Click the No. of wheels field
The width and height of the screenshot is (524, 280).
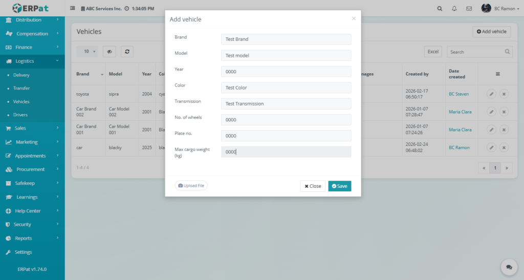(286, 120)
